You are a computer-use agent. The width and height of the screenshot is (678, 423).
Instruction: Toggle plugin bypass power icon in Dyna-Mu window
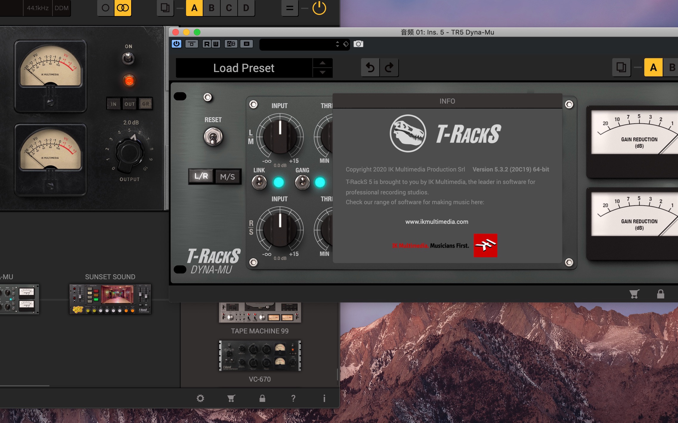coord(177,44)
